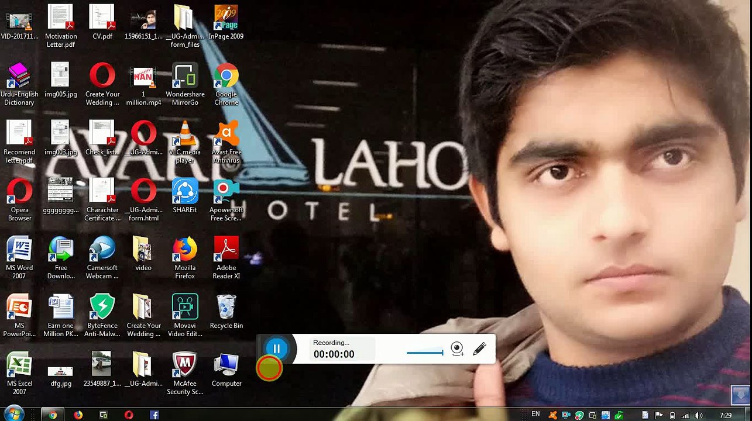The height and width of the screenshot is (421, 752).
Task: Open Wondershare MirrorGo desktop shortcut
Action: 185,85
